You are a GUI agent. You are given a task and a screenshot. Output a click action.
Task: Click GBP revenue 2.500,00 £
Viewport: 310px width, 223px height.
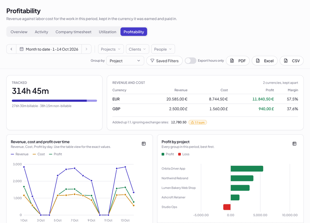pos(178,109)
